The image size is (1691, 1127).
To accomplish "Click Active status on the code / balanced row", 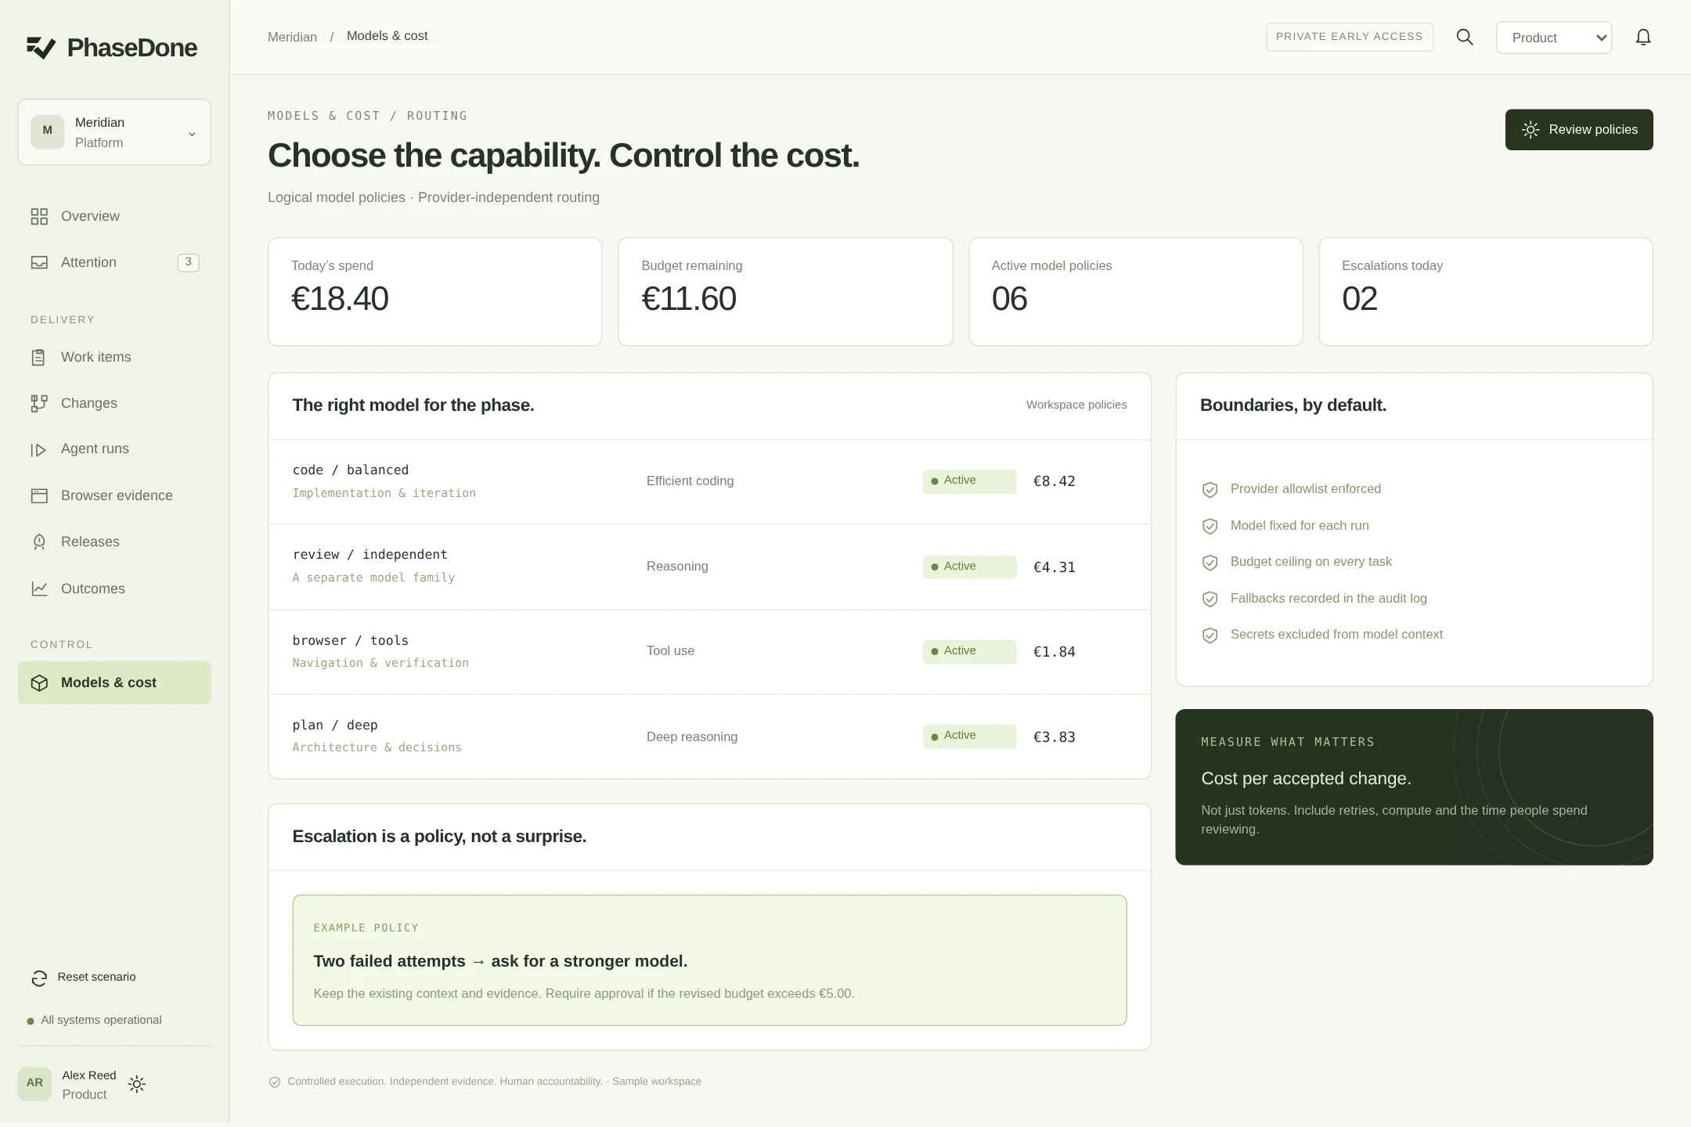I will click(x=969, y=481).
